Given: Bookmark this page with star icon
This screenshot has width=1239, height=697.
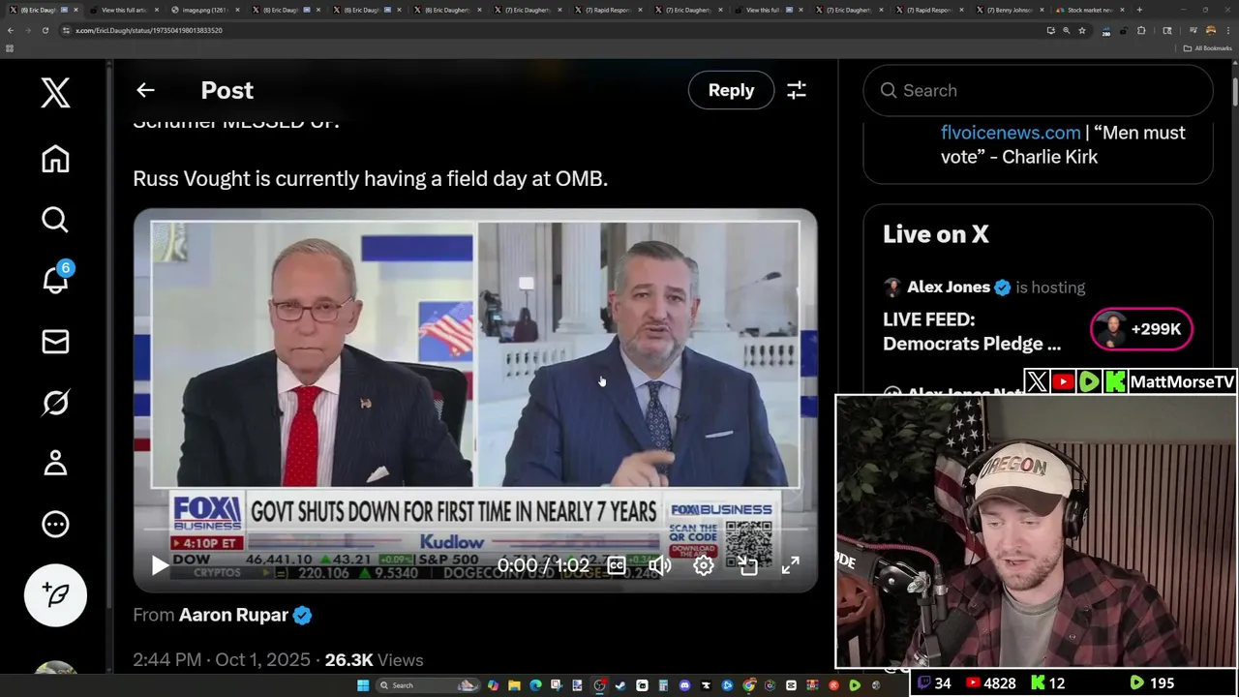Looking at the screenshot, I should click(x=1082, y=30).
